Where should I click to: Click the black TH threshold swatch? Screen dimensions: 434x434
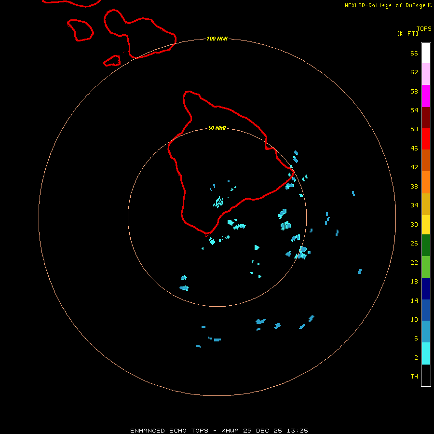426,375
